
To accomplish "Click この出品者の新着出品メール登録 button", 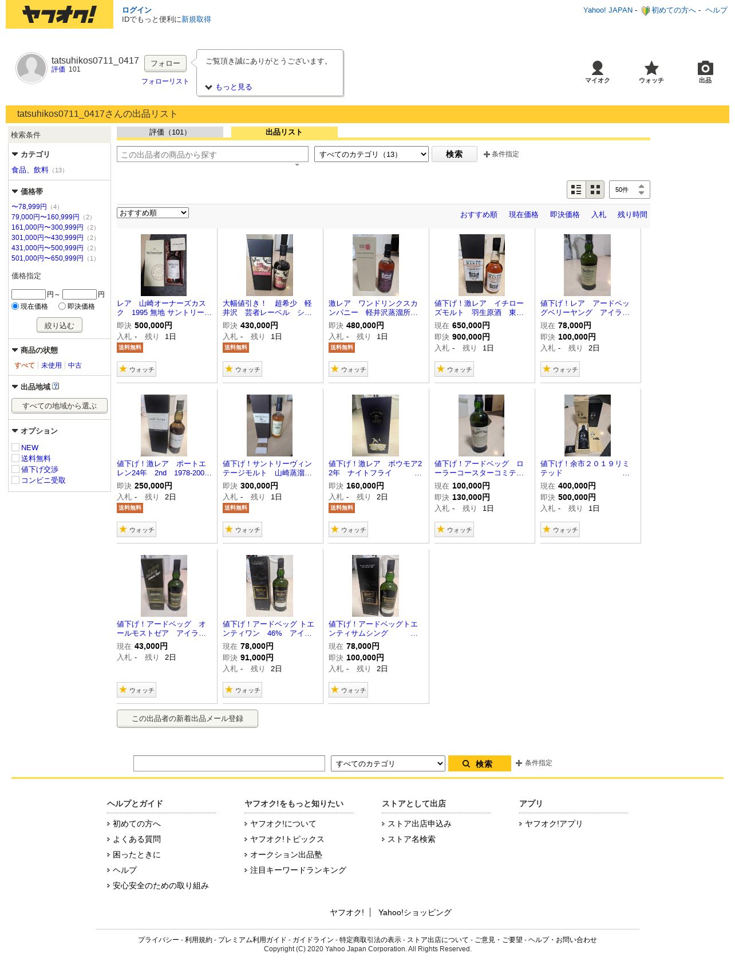I will pyautogui.click(x=187, y=719).
